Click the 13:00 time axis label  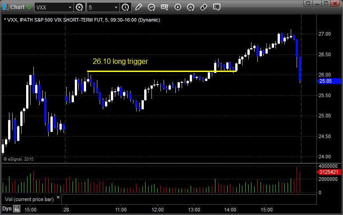pyautogui.click(x=194, y=210)
